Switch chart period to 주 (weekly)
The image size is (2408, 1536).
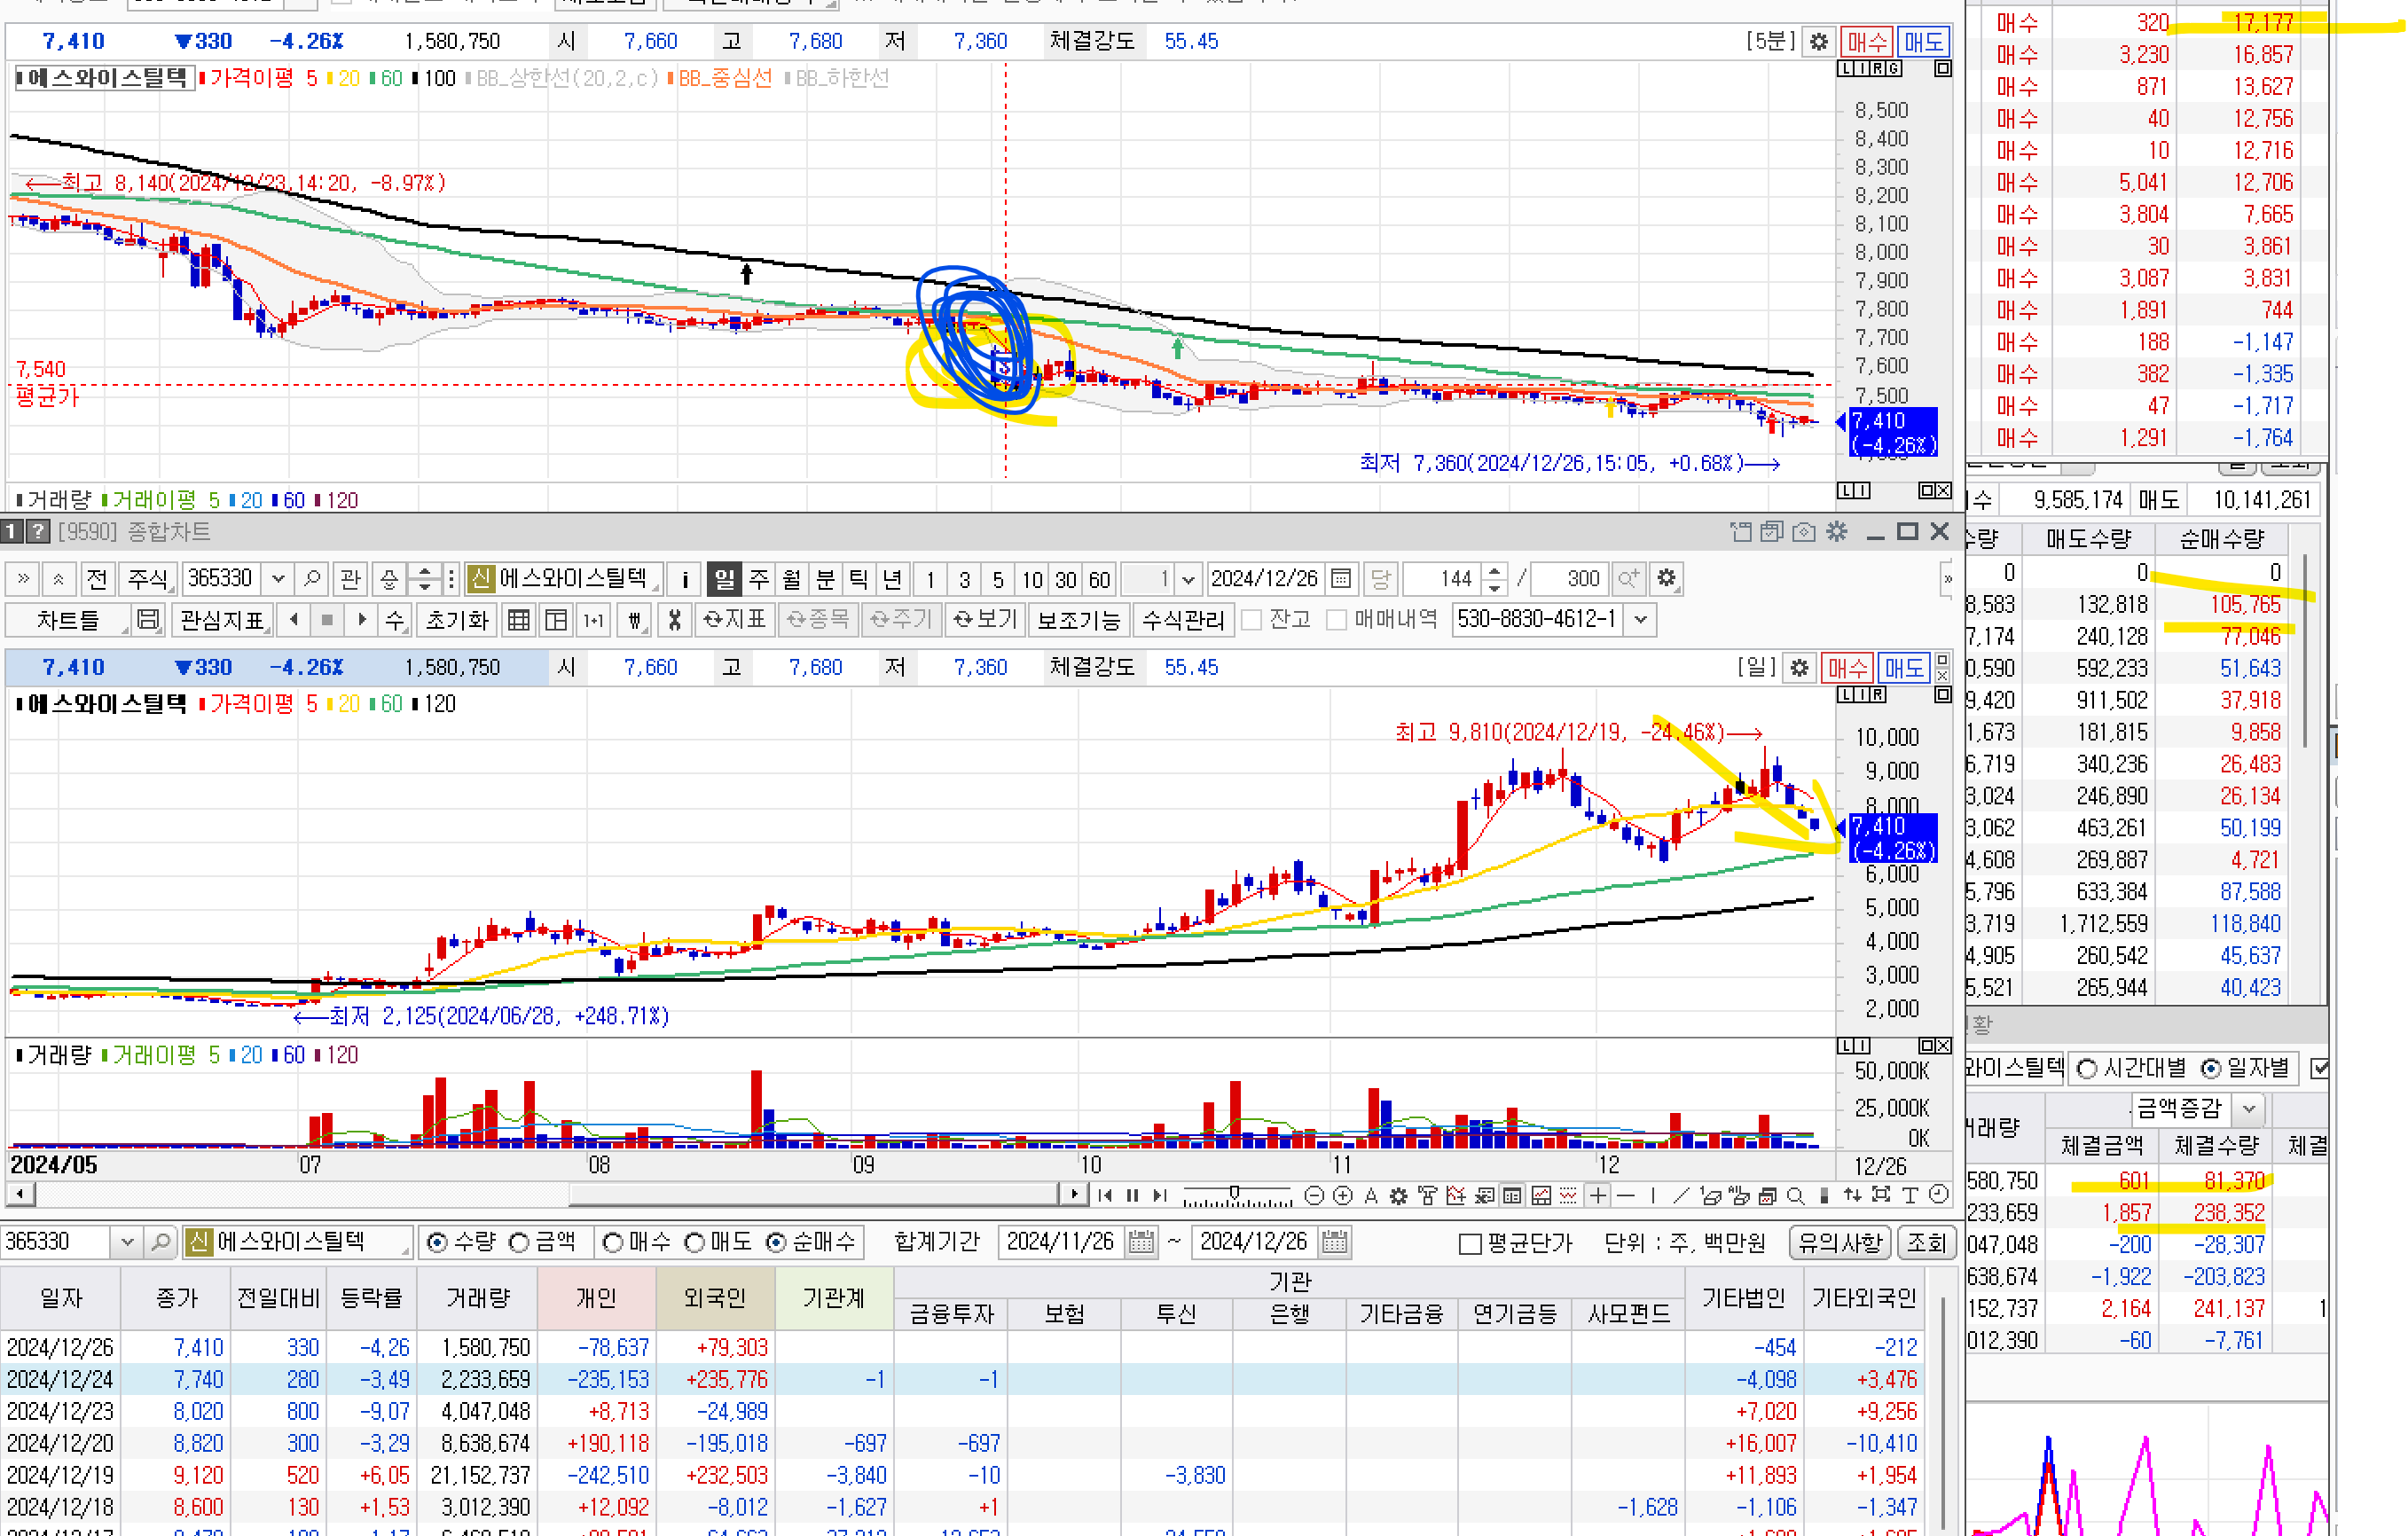[x=759, y=578]
